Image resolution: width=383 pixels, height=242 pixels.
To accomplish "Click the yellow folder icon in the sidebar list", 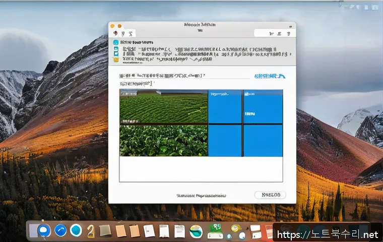I will pos(115,59).
